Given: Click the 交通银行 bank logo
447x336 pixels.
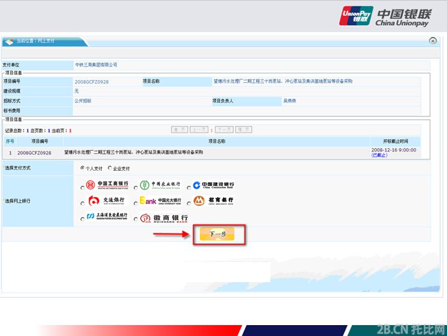Looking at the screenshot, I should [107, 201].
